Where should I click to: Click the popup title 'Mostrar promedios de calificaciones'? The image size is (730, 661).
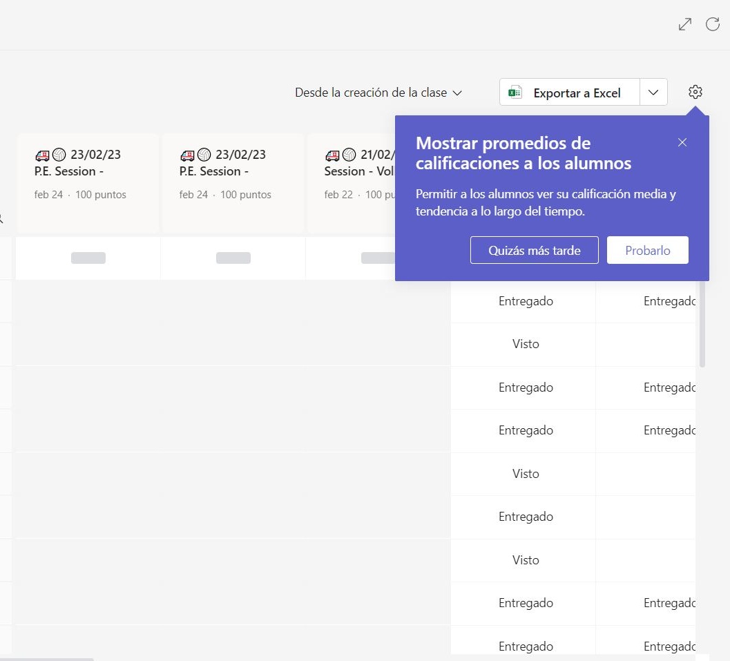point(524,153)
